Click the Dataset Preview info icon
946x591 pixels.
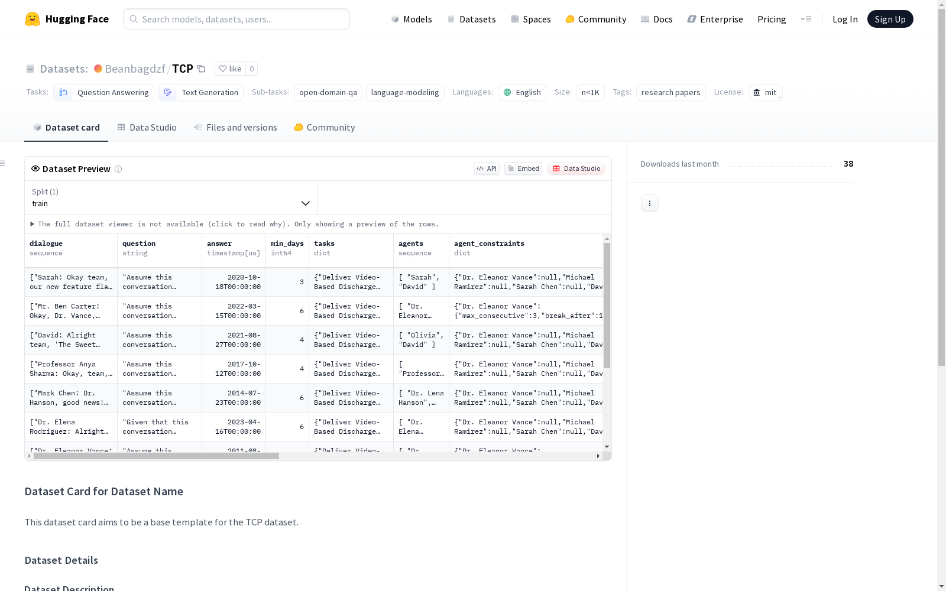point(118,169)
